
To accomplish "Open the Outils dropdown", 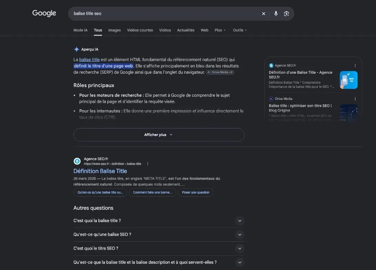I will [x=240, y=30].
